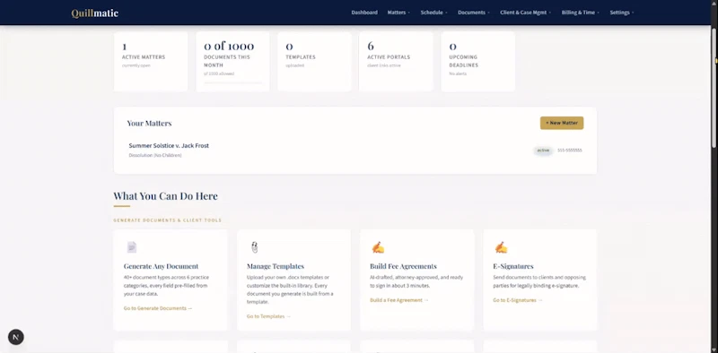Select the Upcoming Deadlines stat card
This screenshot has height=353, width=718.
[478, 61]
